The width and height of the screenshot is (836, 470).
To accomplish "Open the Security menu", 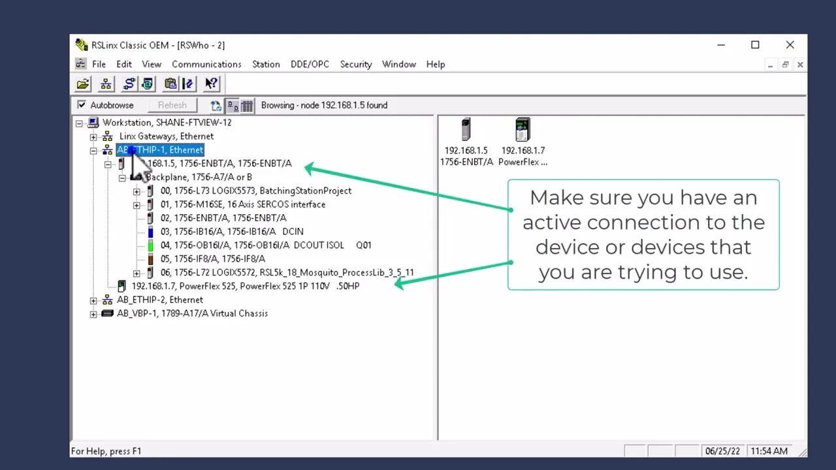I will [x=356, y=64].
